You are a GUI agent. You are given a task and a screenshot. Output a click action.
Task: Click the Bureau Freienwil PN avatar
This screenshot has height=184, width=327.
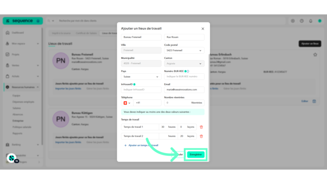[x=61, y=61]
